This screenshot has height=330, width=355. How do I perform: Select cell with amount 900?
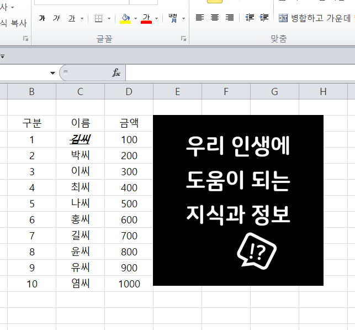point(129,268)
